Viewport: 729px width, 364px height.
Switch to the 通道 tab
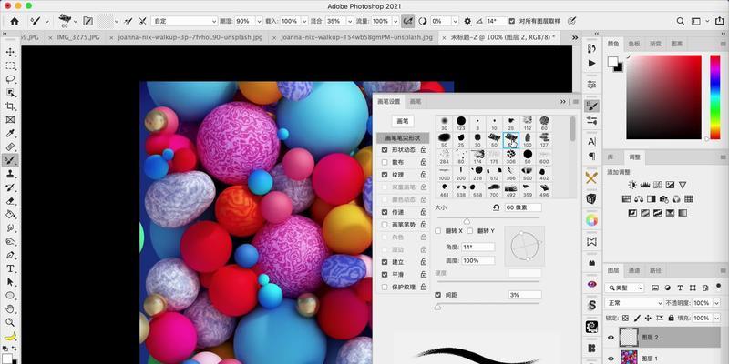(634, 270)
